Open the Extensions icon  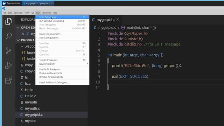tap(8, 80)
